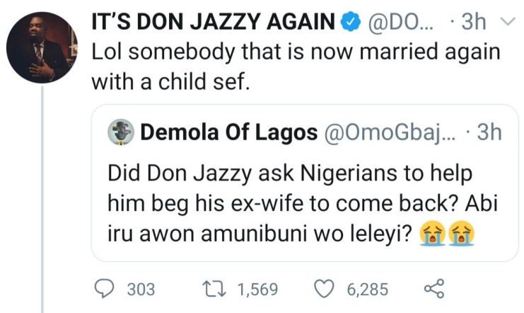524x313 pixels.
Task: Click the 1,569 retweets count
Action: (258, 289)
